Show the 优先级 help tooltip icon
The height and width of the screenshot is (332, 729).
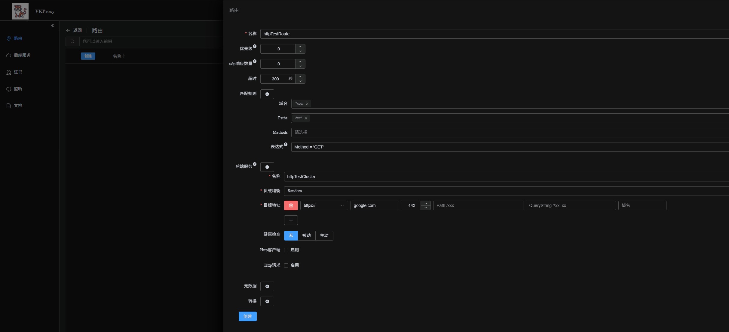coord(255,46)
